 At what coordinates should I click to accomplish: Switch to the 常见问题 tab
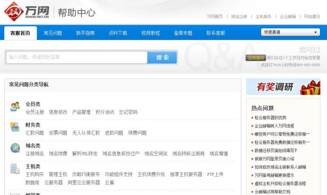53,33
